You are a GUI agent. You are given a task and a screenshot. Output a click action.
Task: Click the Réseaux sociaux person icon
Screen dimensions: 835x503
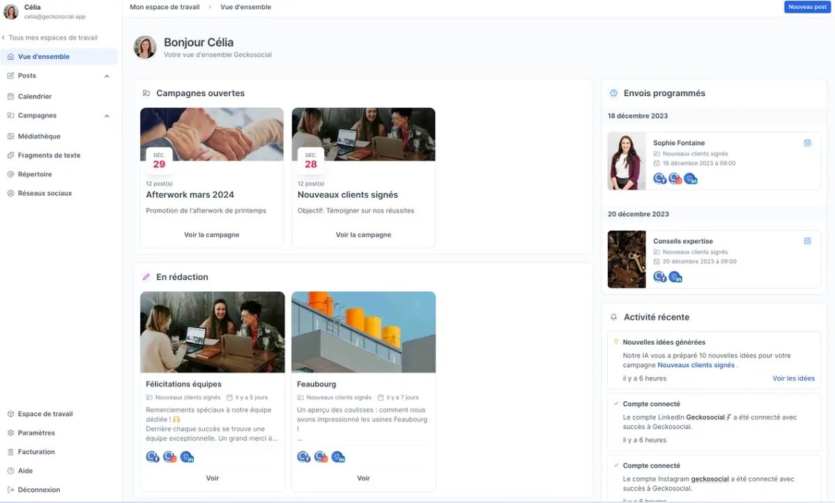(10, 193)
